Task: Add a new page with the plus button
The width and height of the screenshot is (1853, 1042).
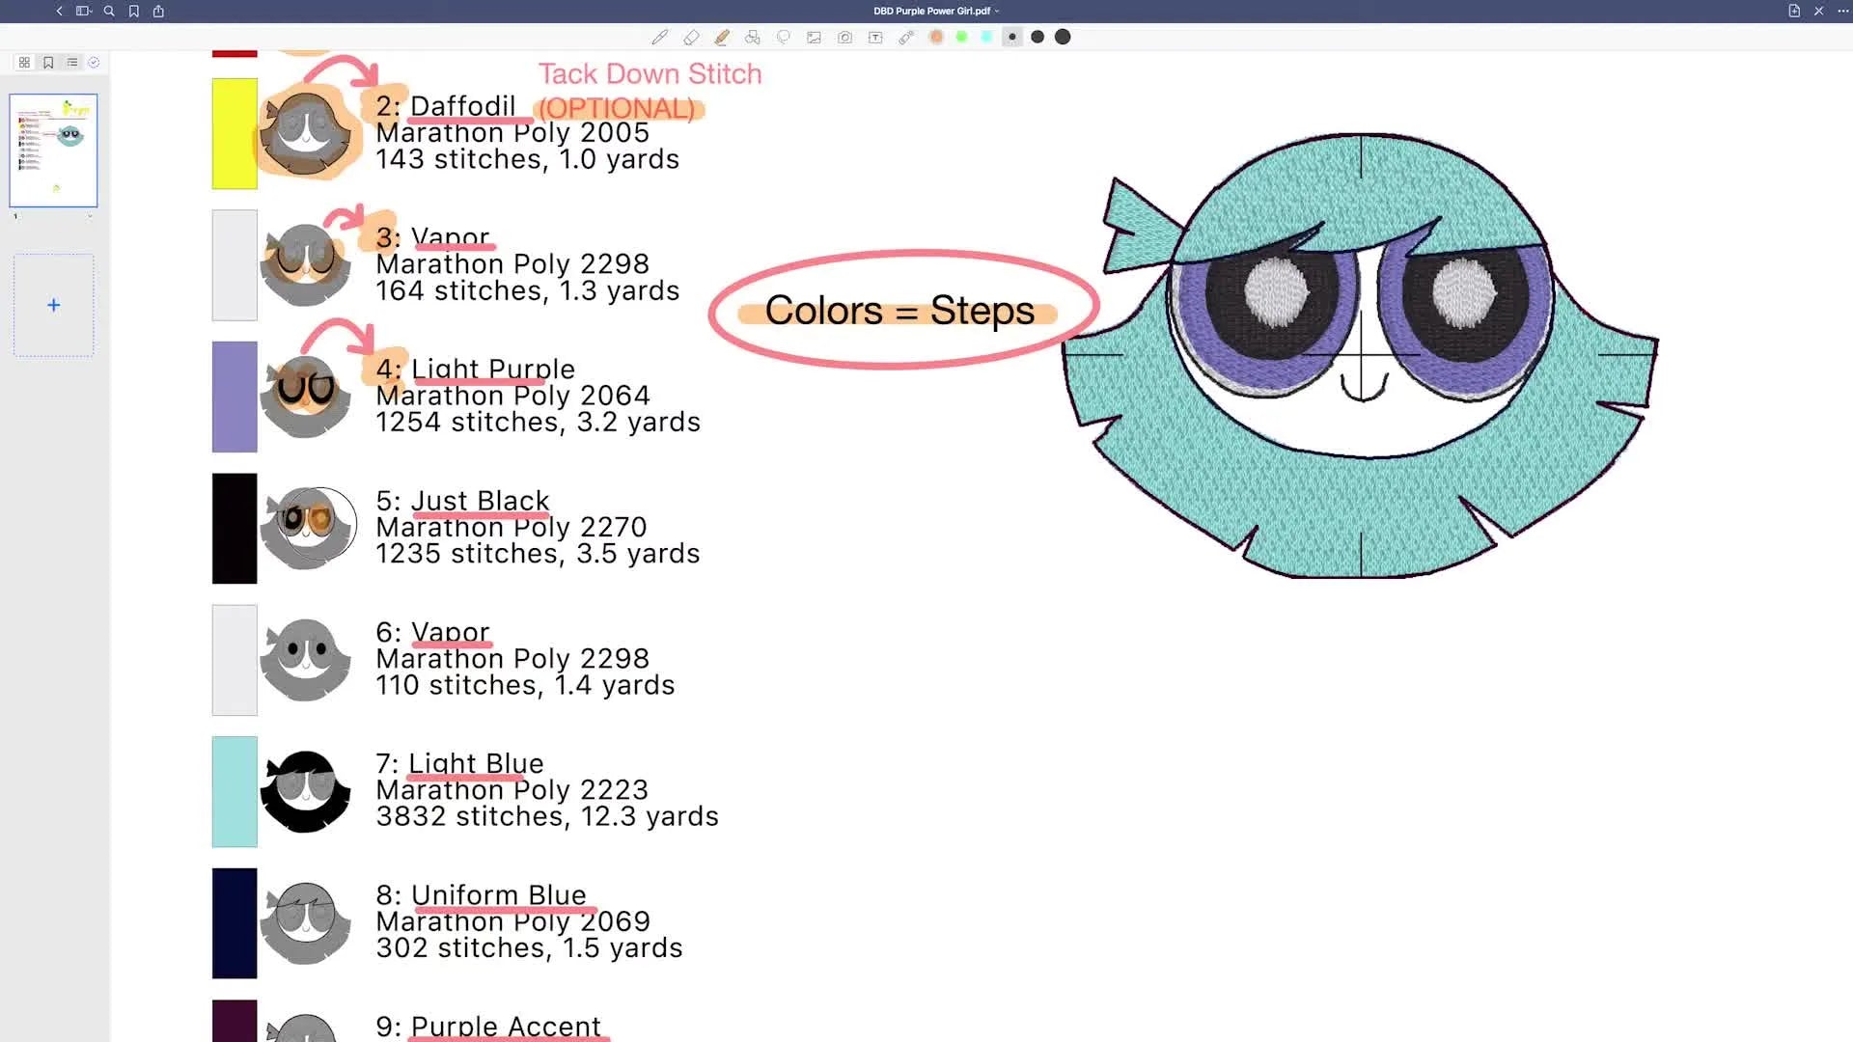Action: [53, 305]
